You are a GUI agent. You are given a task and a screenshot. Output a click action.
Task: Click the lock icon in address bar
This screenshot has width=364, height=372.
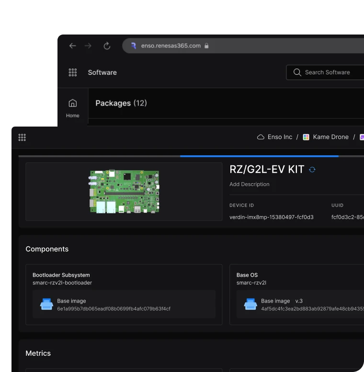point(207,46)
